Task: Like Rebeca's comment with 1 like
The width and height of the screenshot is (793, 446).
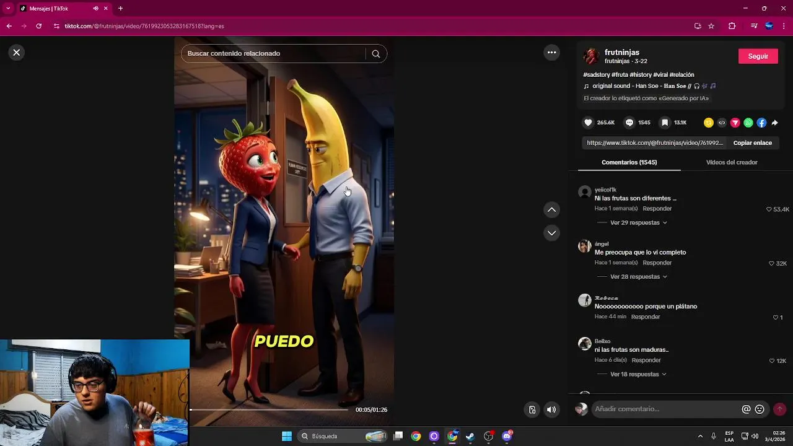Action: tap(775, 317)
